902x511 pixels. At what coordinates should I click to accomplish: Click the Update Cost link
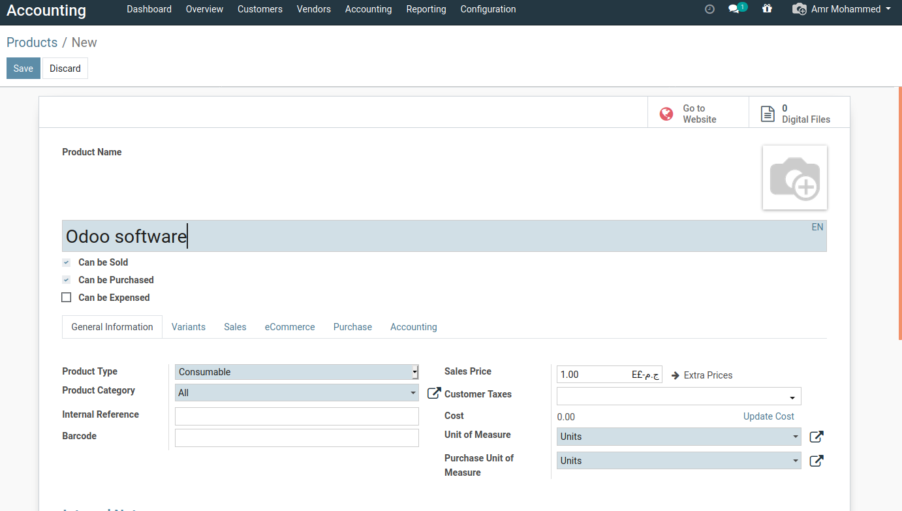click(x=768, y=416)
